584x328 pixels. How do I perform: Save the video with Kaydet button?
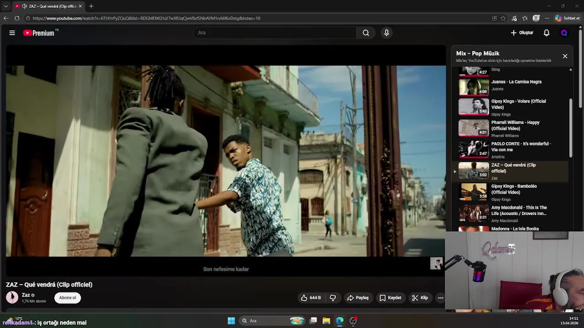[391, 298]
